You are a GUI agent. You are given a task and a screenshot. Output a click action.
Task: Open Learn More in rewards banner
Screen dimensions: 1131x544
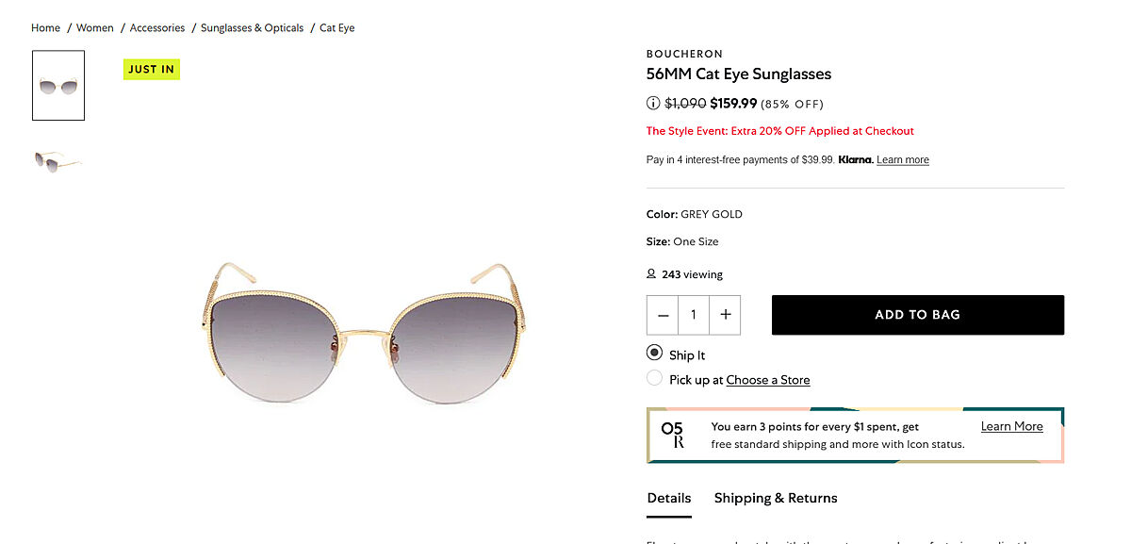1011,426
